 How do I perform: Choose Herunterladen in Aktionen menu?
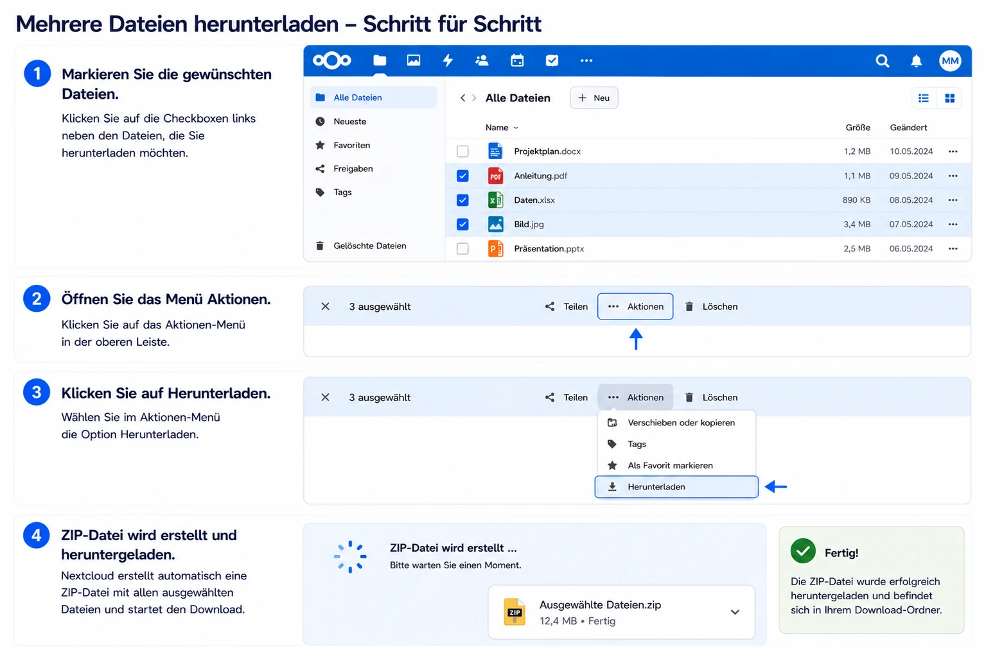coord(676,487)
